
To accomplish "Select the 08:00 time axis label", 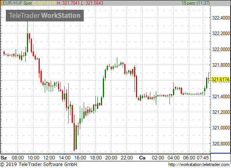I will [18, 158].
